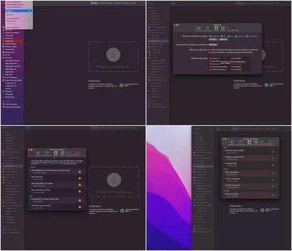Click the Cambiar button for library location
Image resolution: width=292 pixels, height=251 pixels.
pyautogui.click(x=213, y=40)
